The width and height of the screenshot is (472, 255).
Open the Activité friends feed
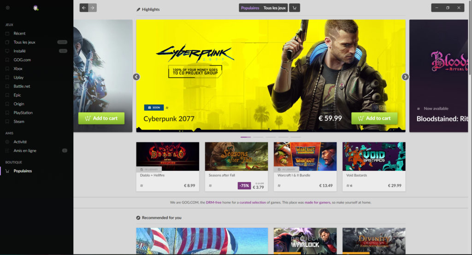coord(20,142)
